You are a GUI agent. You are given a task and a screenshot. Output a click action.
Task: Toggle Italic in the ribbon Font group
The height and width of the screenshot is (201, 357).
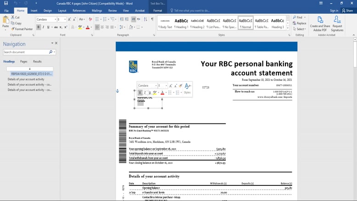(x=44, y=27)
